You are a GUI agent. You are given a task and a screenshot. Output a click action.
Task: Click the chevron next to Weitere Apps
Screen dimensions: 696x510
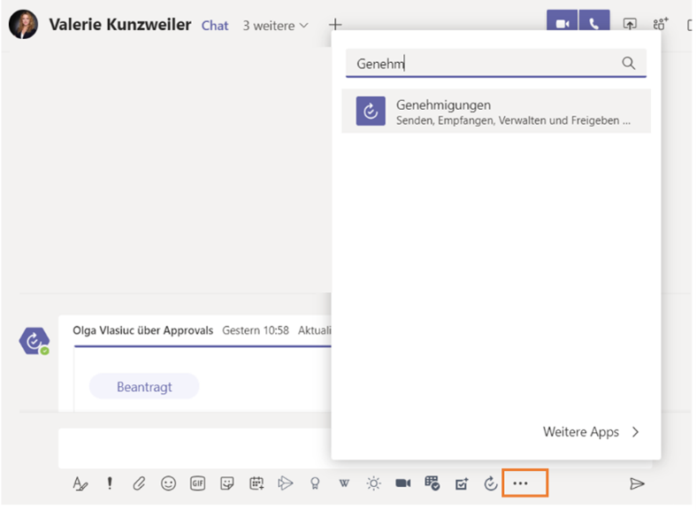(636, 432)
